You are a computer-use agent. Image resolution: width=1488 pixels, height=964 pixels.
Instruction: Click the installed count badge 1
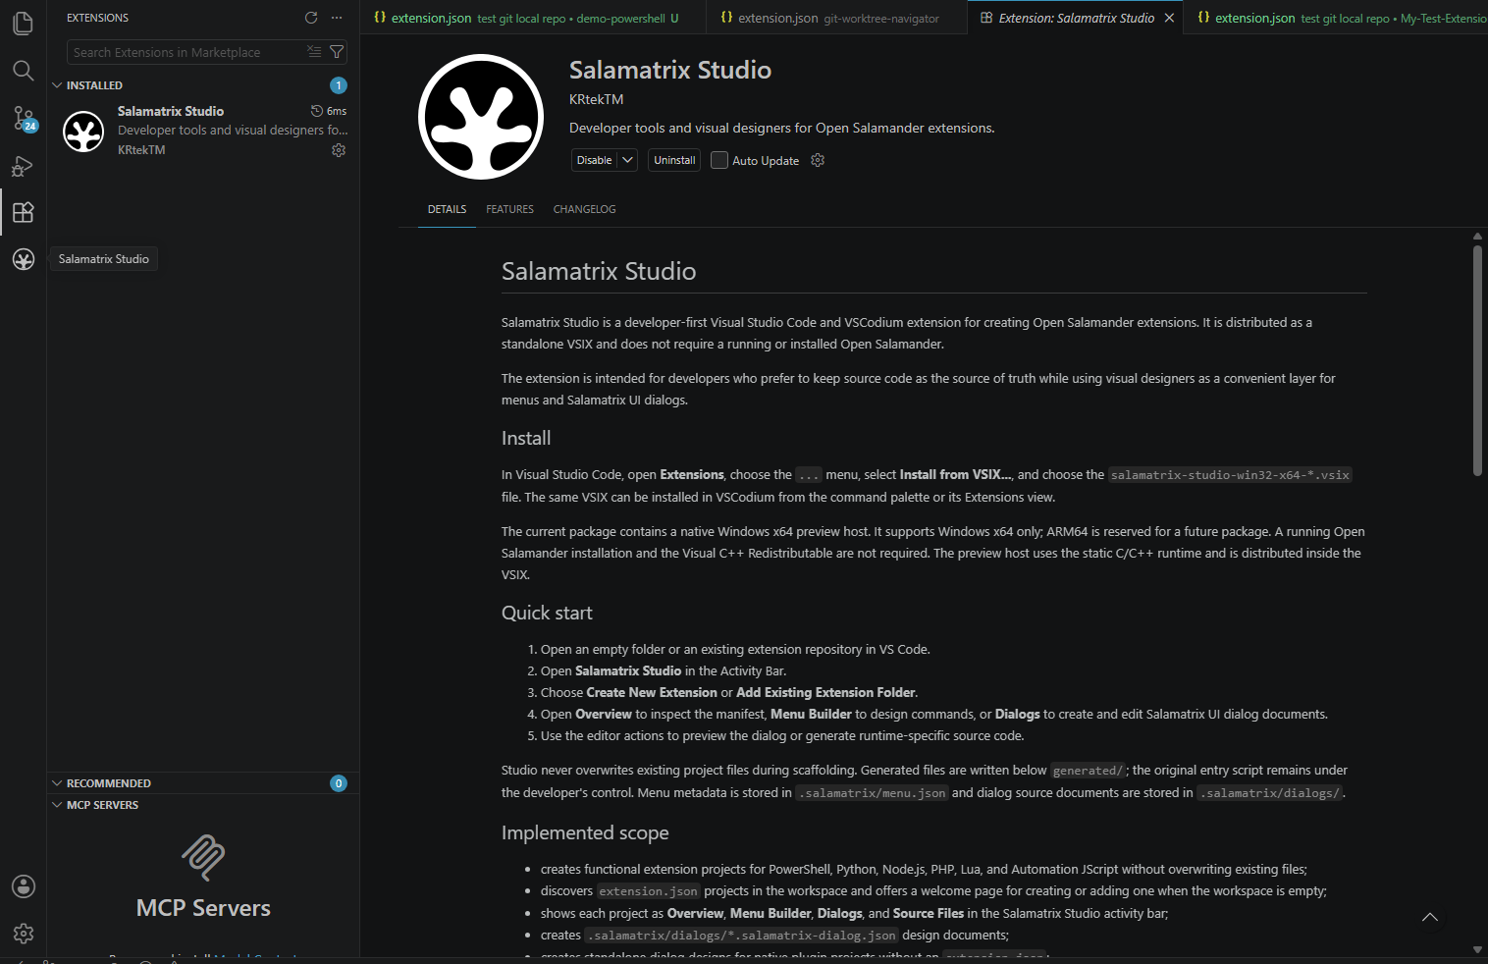click(339, 85)
